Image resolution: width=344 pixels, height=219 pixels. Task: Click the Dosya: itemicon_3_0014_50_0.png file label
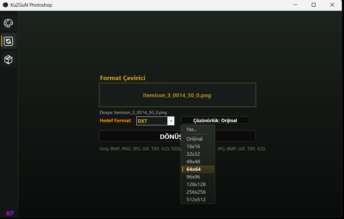tap(133, 113)
